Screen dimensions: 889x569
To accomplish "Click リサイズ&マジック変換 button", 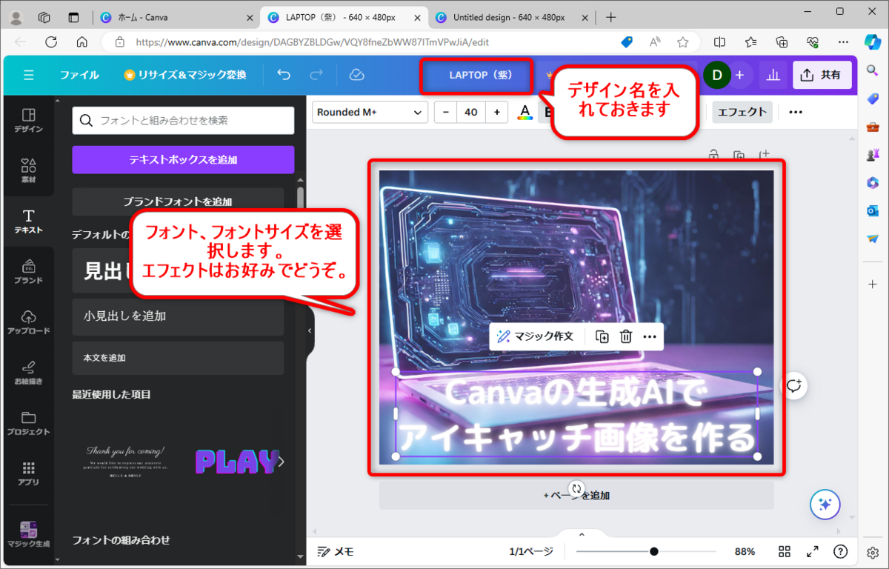I will point(185,75).
